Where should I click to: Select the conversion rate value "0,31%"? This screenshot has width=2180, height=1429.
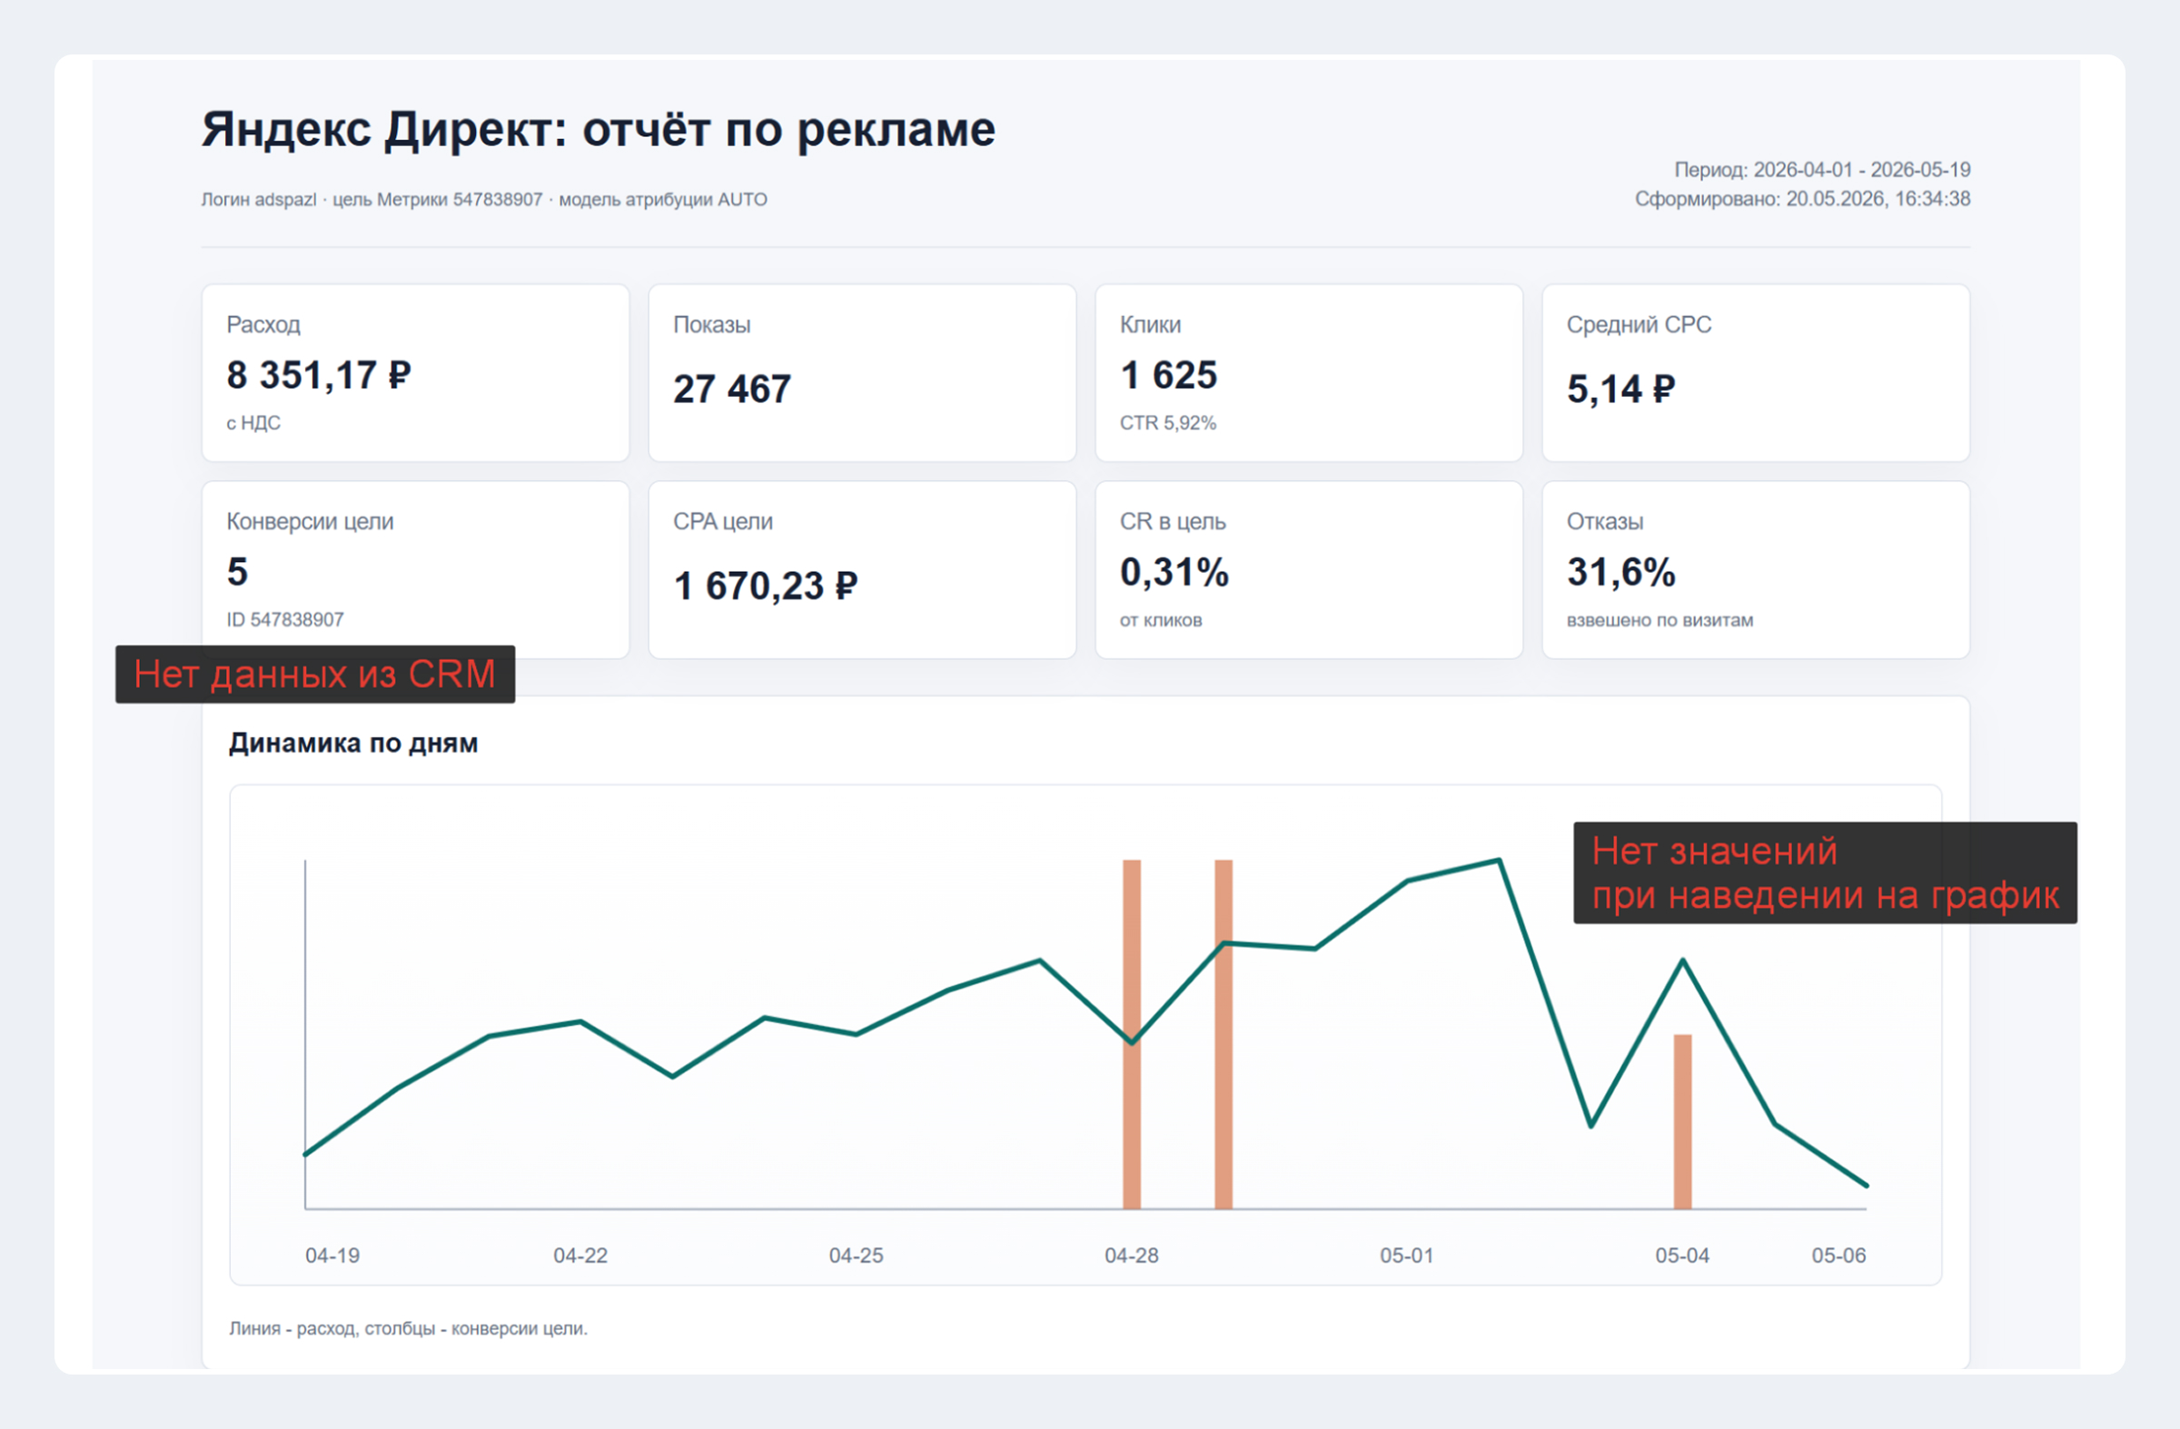click(1174, 572)
